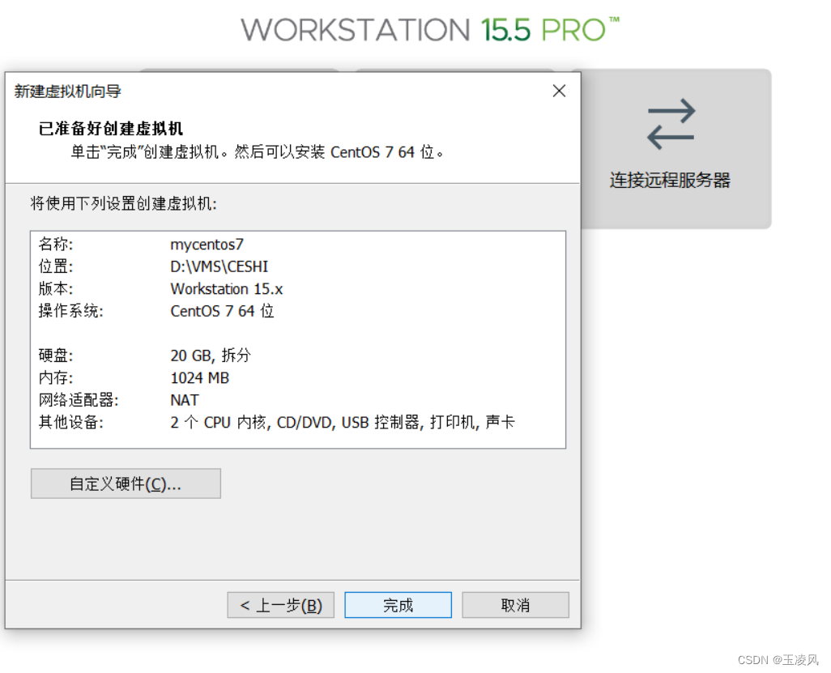Close the 新建虚拟机向导 dialog
Screen dimensions: 831x673
pos(559,92)
